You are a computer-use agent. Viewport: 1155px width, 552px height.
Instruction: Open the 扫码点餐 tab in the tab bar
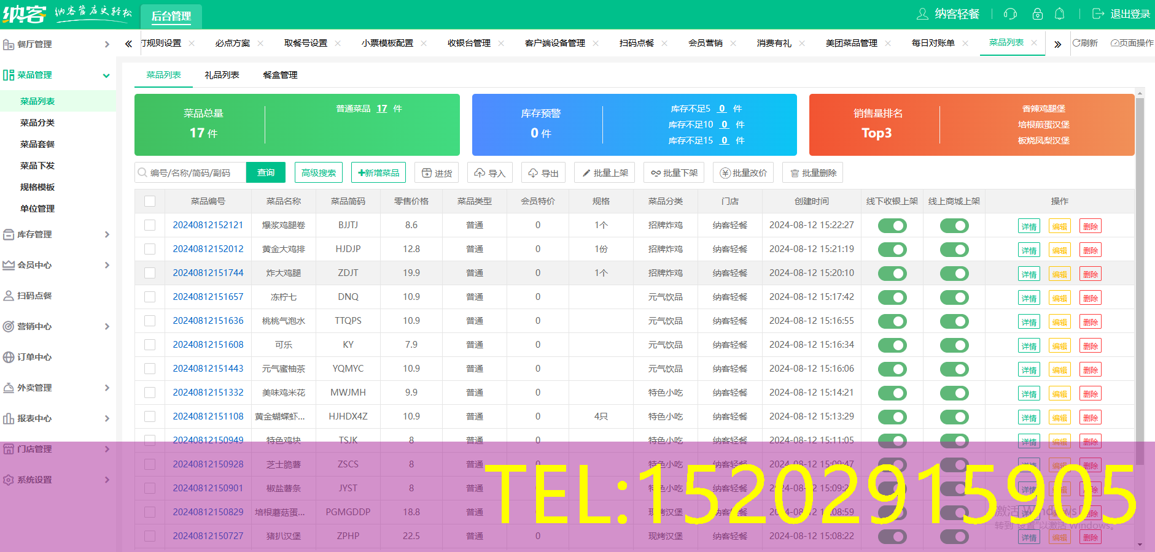coord(637,43)
